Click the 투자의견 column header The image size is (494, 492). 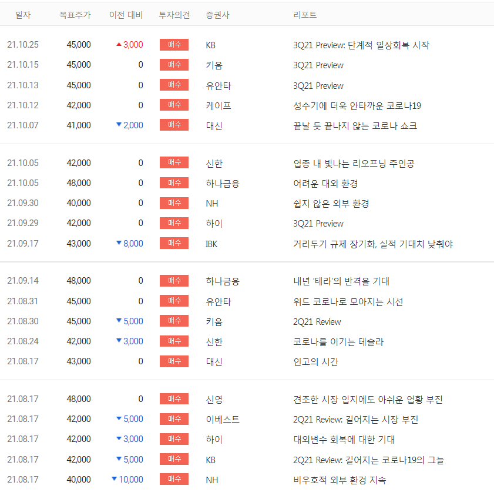(x=174, y=15)
